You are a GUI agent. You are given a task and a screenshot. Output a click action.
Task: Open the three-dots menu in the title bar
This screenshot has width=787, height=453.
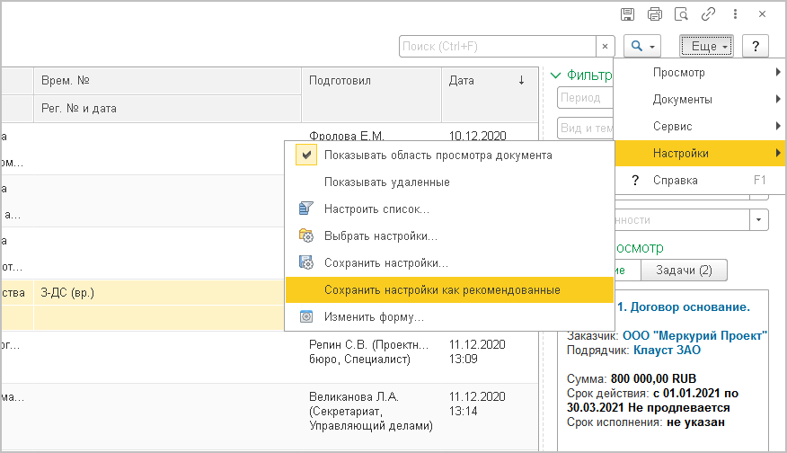(735, 13)
